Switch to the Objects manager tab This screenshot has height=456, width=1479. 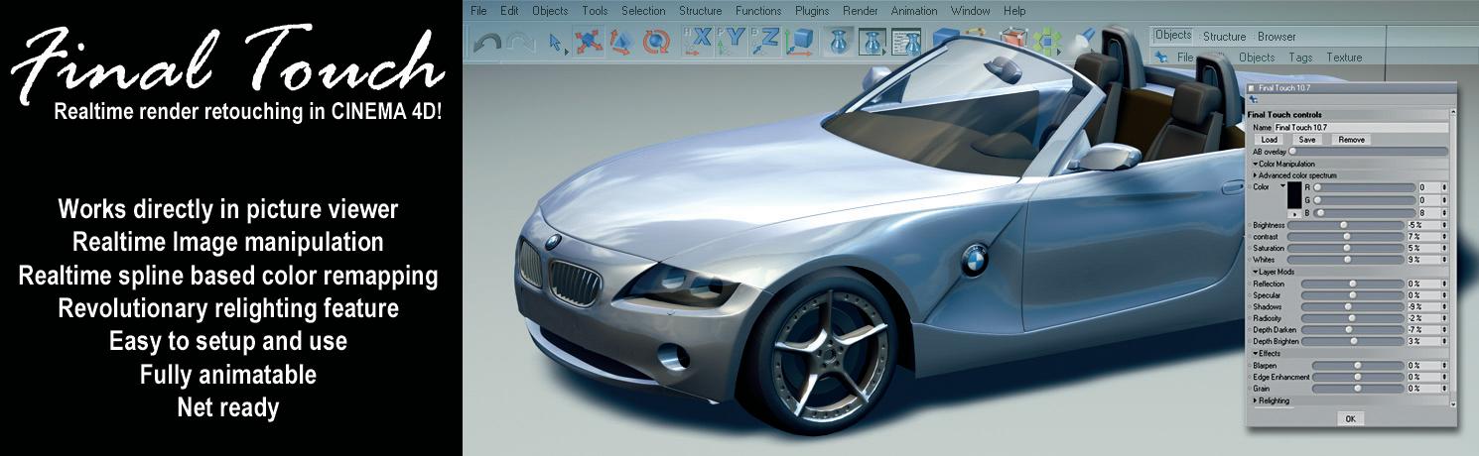1172,35
